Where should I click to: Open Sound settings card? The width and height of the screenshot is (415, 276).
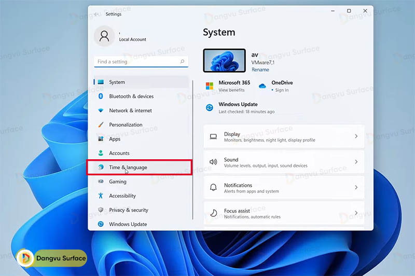coord(284,162)
